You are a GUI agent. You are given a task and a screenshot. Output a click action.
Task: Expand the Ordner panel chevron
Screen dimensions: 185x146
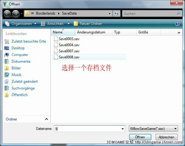coord(46,119)
